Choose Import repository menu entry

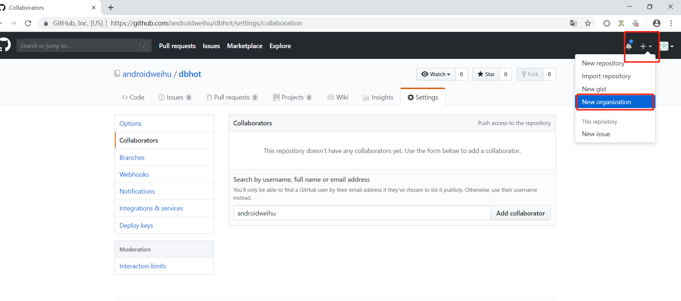click(x=606, y=76)
